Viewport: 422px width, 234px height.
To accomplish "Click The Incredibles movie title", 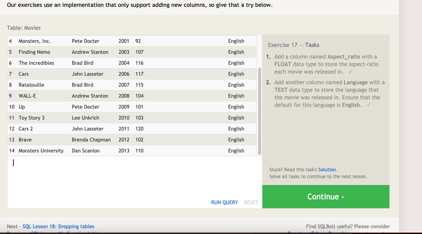I will (36, 63).
